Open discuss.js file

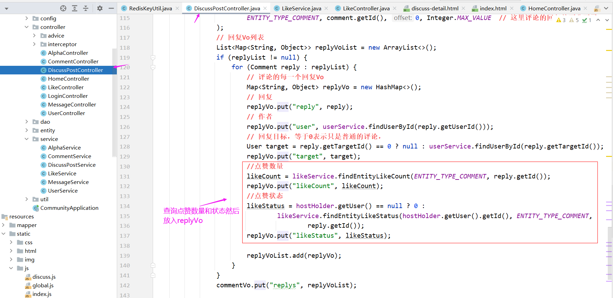pos(44,277)
